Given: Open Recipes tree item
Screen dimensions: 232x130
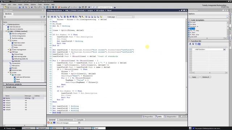Looking at the screenshot, I should coord(14,68).
